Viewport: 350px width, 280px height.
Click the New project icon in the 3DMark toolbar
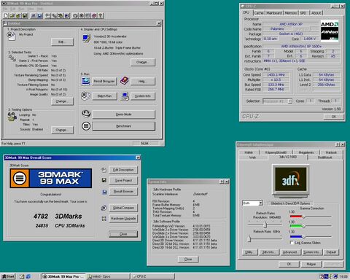click(6, 15)
